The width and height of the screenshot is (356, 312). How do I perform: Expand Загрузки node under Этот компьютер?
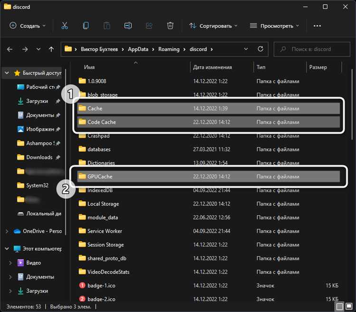click(x=10, y=291)
